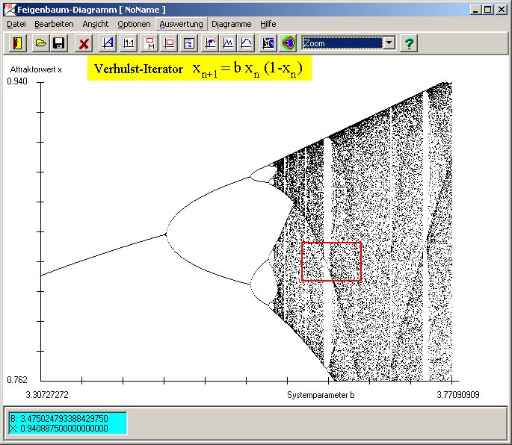
Task: Click the red-blue graph evaluation icon
Action: pos(210,43)
